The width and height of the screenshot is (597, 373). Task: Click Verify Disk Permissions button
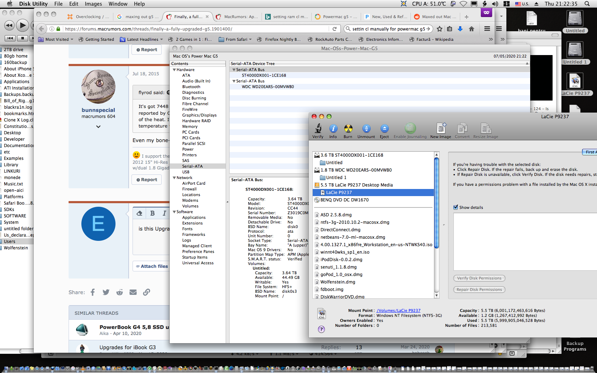pyautogui.click(x=479, y=278)
